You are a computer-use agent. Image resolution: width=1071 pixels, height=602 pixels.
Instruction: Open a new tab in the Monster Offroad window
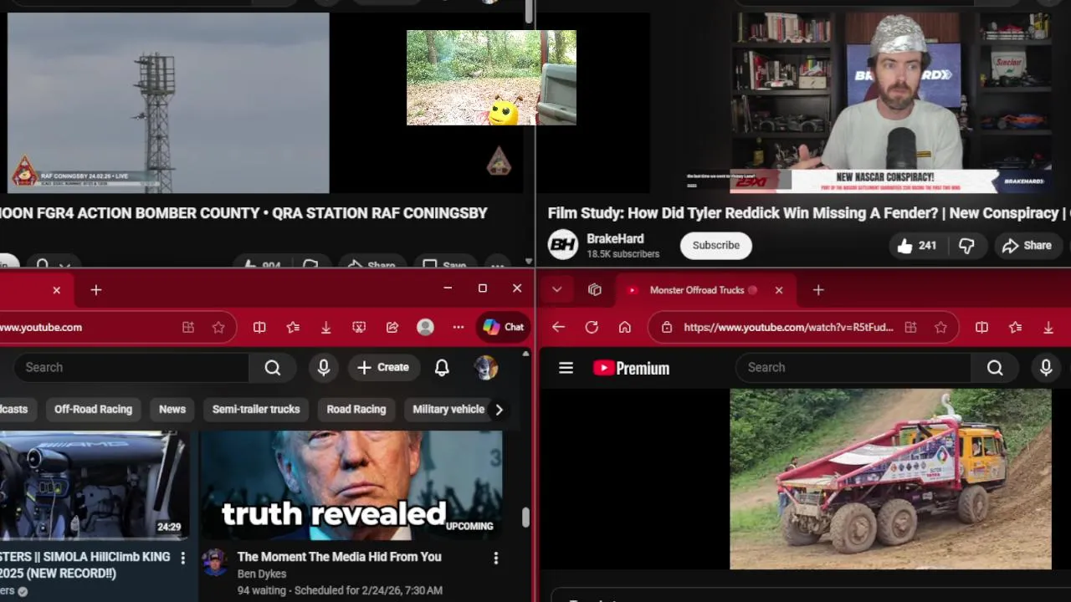pyautogui.click(x=818, y=290)
